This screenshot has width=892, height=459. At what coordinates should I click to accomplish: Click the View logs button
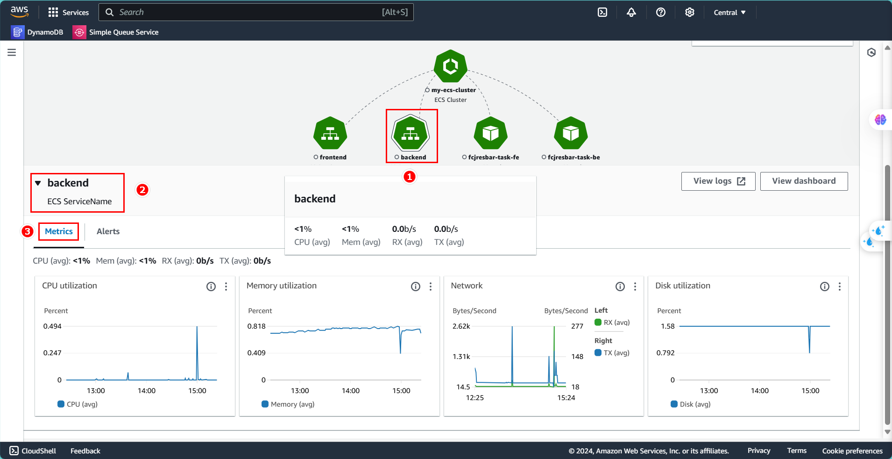[x=718, y=181]
